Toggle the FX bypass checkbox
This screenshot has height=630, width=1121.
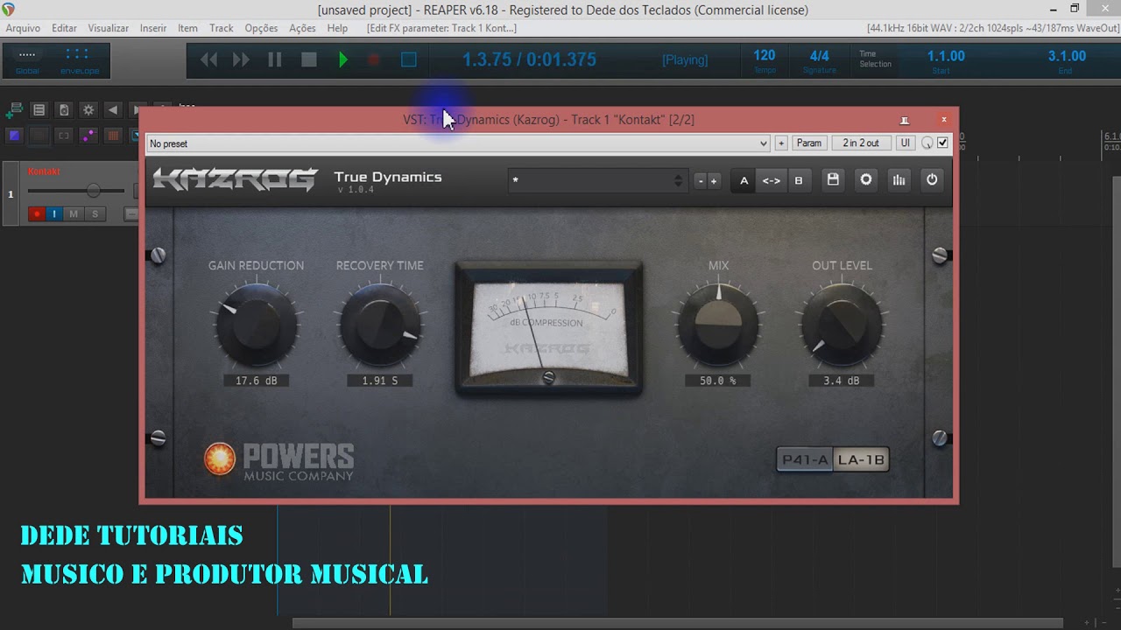click(943, 143)
